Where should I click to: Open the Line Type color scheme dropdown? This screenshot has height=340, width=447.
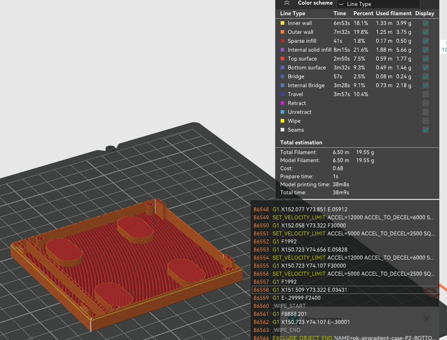(378, 4)
